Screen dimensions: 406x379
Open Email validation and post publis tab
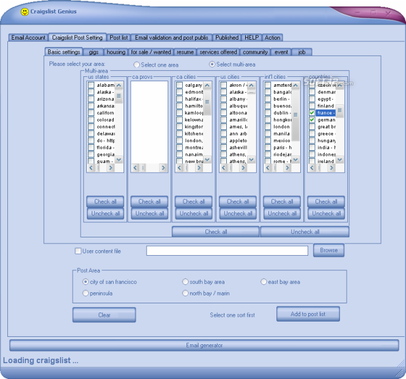(171, 38)
